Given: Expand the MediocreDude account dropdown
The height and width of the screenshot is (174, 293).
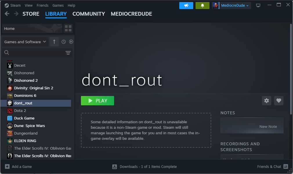Looking at the screenshot, I should pos(235,6).
